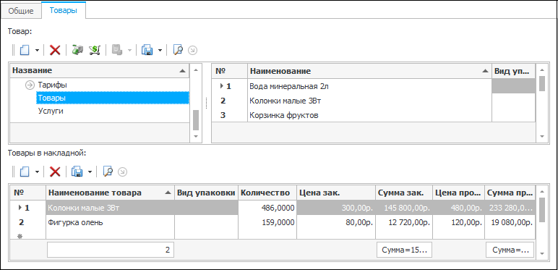Click the Сумма пр... column header
558x270 pixels.
pyautogui.click(x=510, y=193)
